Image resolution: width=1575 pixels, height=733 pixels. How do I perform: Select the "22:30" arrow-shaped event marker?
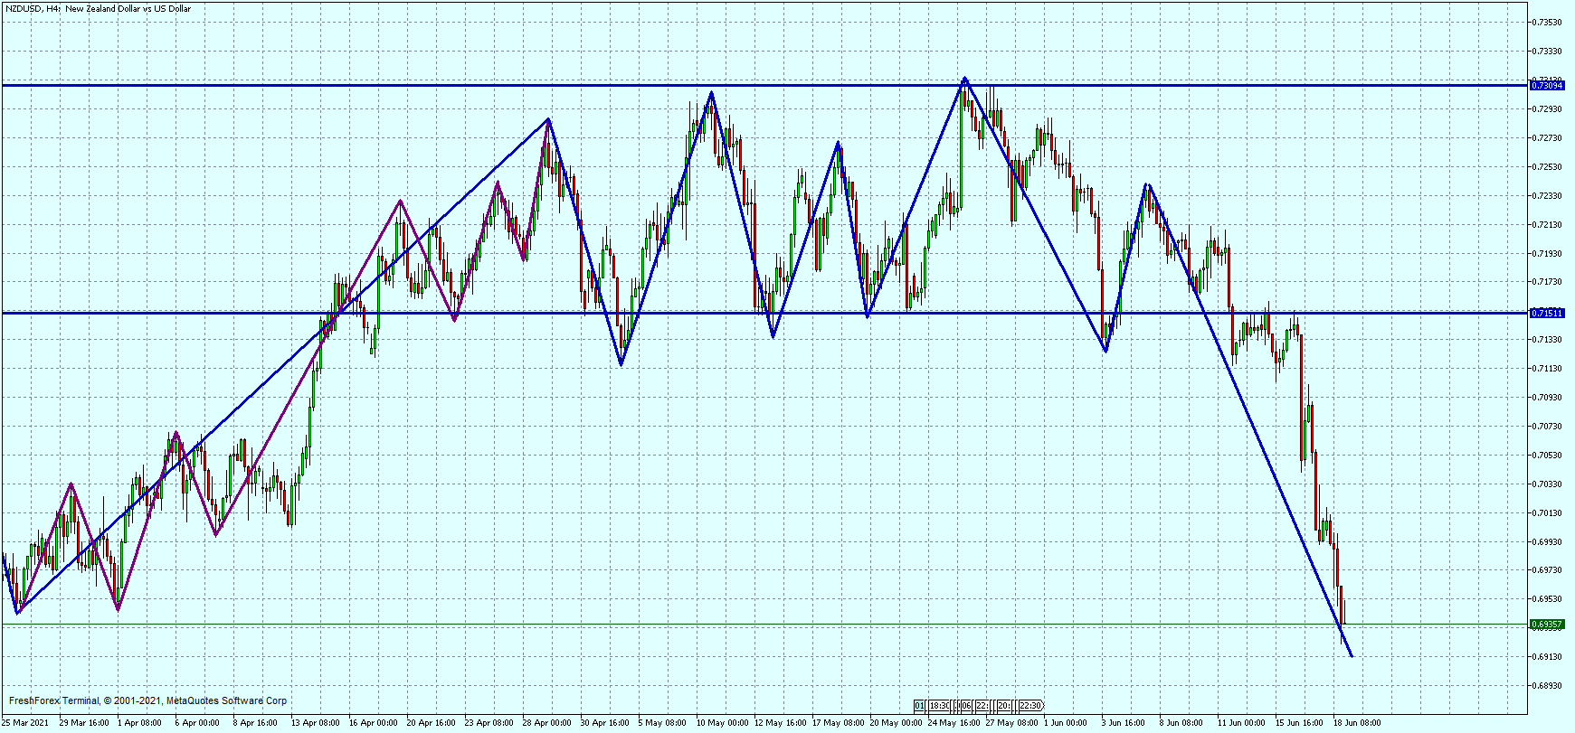[x=1030, y=706]
